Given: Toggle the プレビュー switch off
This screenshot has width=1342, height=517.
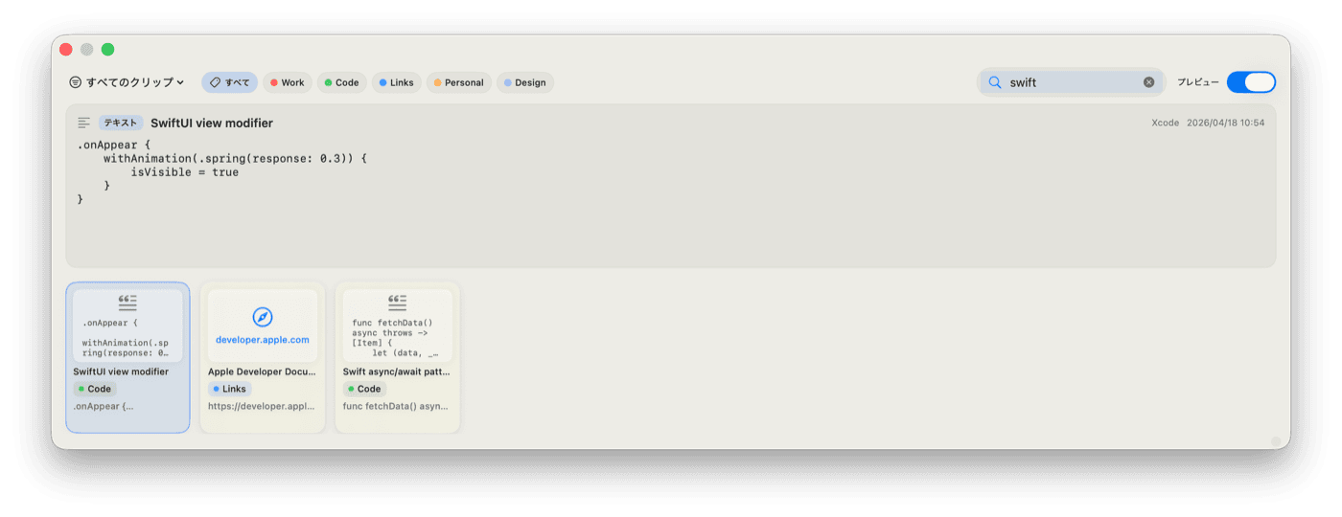Looking at the screenshot, I should [1251, 82].
